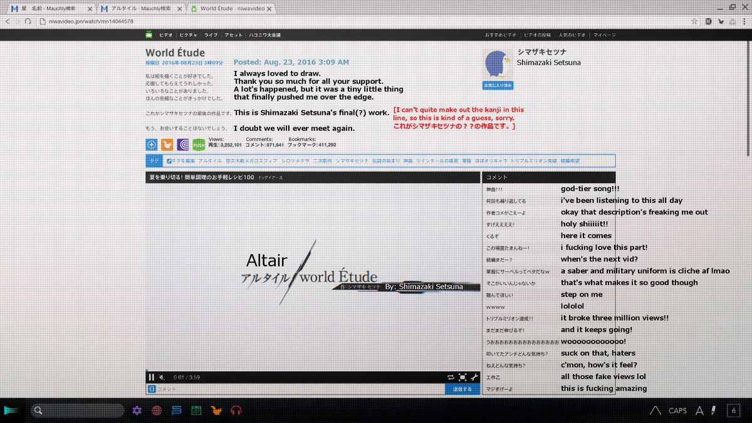The height and width of the screenshot is (423, 752).
Task: Close the アルタイル - Mauchly検索 tab
Action: [179, 9]
